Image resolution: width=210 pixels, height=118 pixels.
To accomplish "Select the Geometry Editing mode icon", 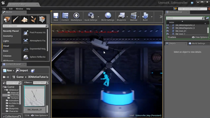I will [x=42, y=20].
